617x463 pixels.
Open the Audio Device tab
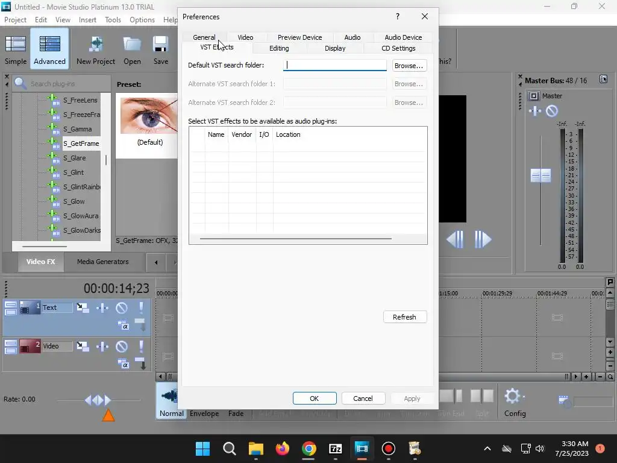click(403, 37)
